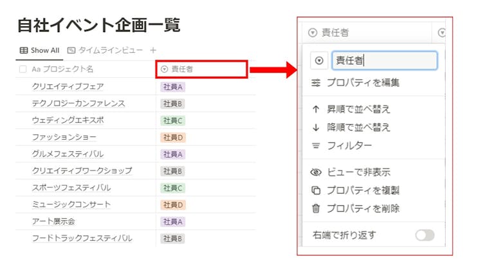
Task: Click the duplicate copy icon
Action: 316,190
